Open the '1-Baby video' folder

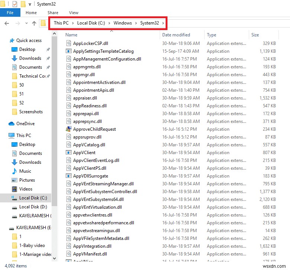tap(32, 245)
